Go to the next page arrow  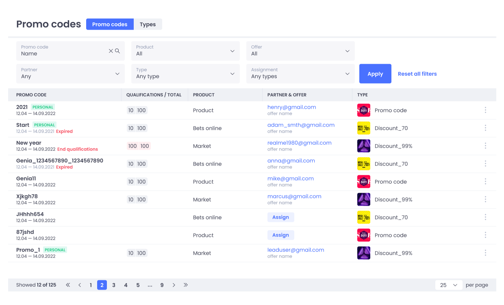[174, 285]
